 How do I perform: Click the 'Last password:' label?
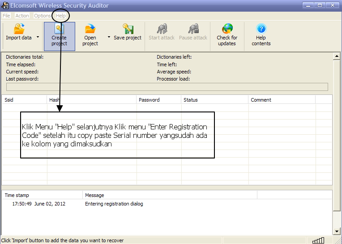pyautogui.click(x=22, y=79)
